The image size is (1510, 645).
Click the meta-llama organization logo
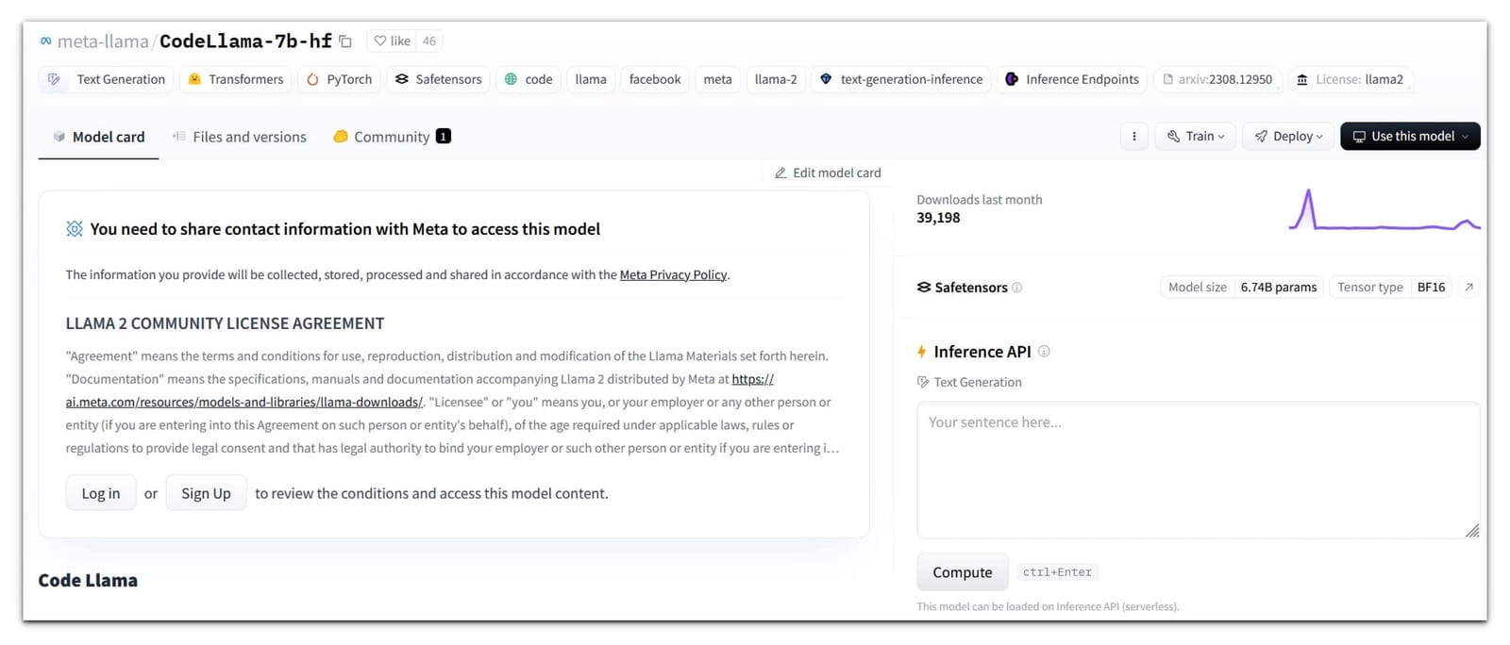[44, 41]
